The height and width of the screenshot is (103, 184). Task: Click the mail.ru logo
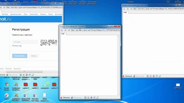tap(6, 19)
